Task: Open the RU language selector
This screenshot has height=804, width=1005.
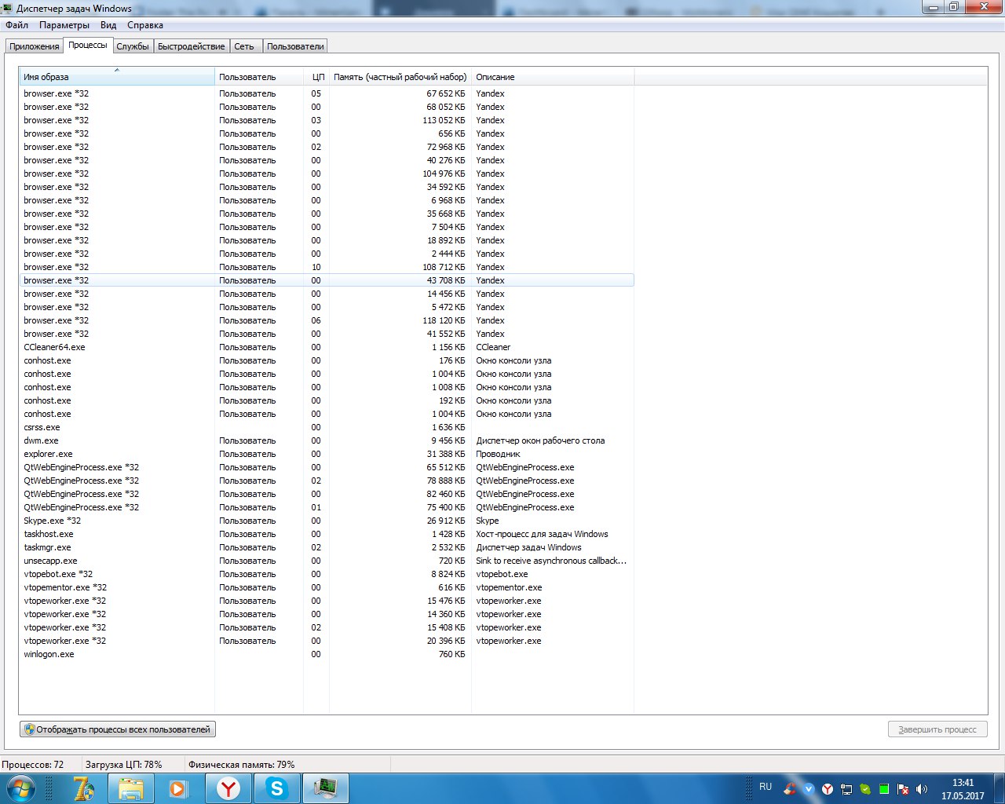Action: [766, 787]
